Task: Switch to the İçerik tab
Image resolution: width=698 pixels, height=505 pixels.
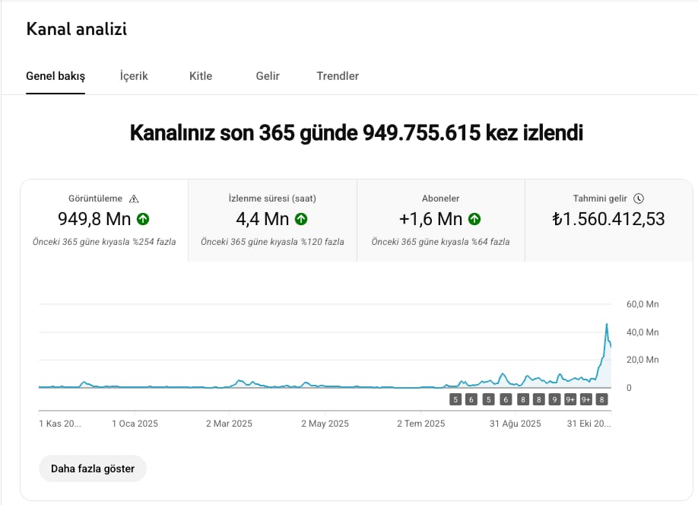Action: click(134, 76)
